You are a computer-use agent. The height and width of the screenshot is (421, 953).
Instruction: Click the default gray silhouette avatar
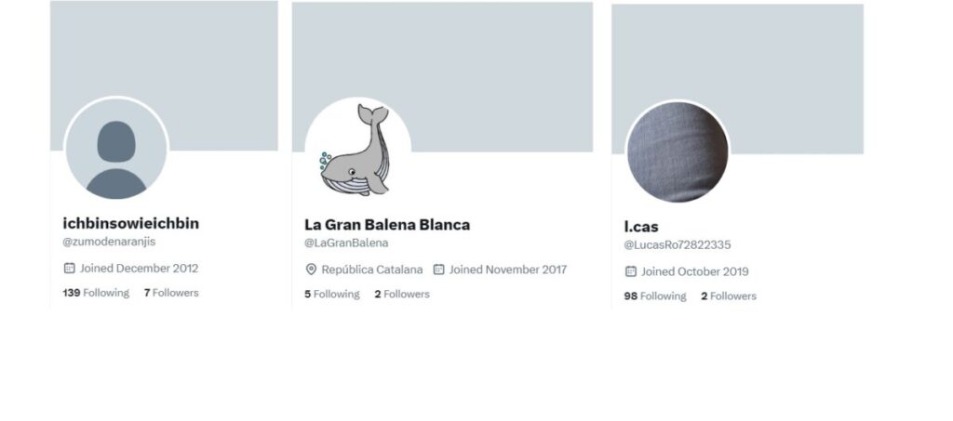(x=116, y=149)
